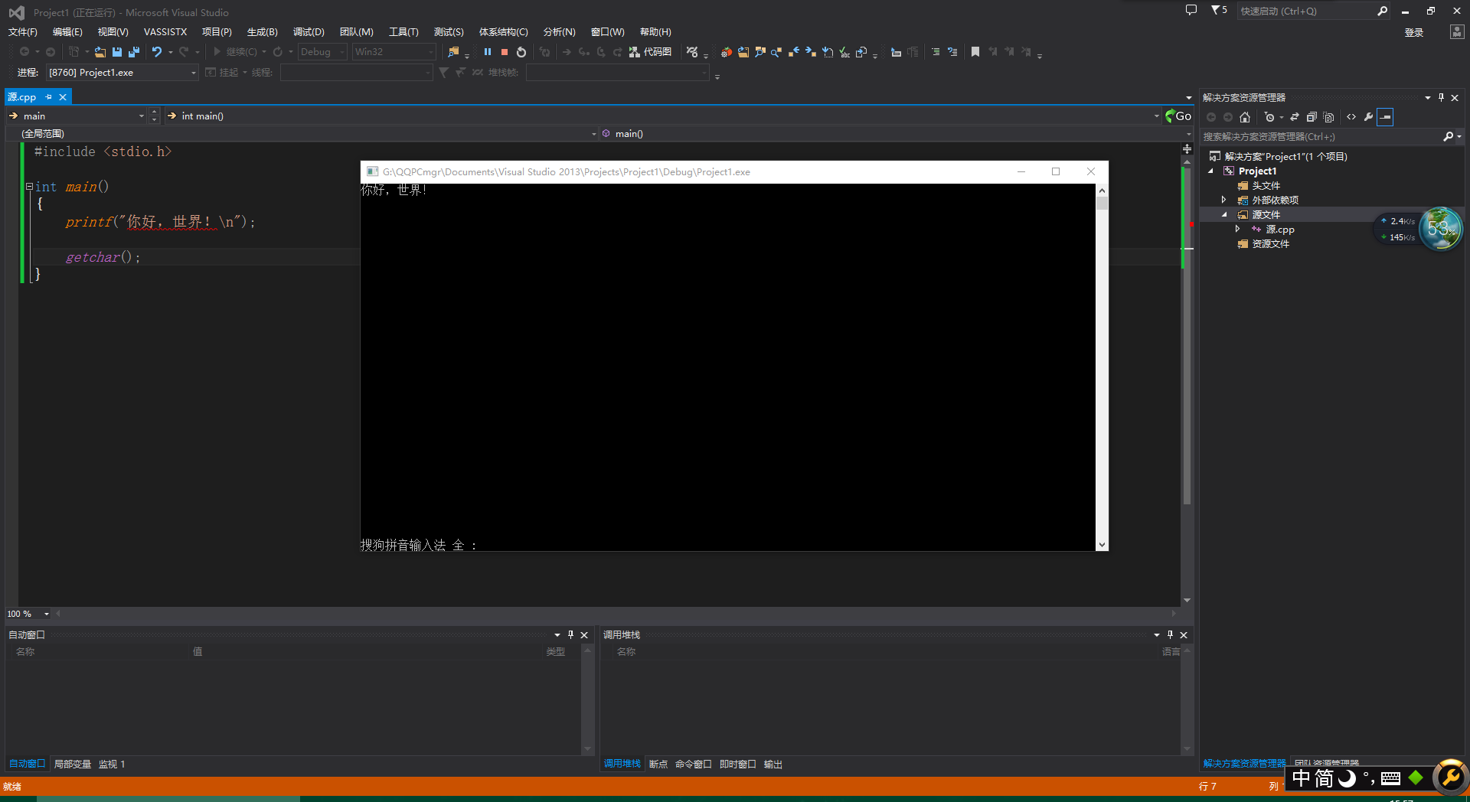1470x802 pixels.
Task: Open the 文件(F) menu
Action: tap(23, 32)
